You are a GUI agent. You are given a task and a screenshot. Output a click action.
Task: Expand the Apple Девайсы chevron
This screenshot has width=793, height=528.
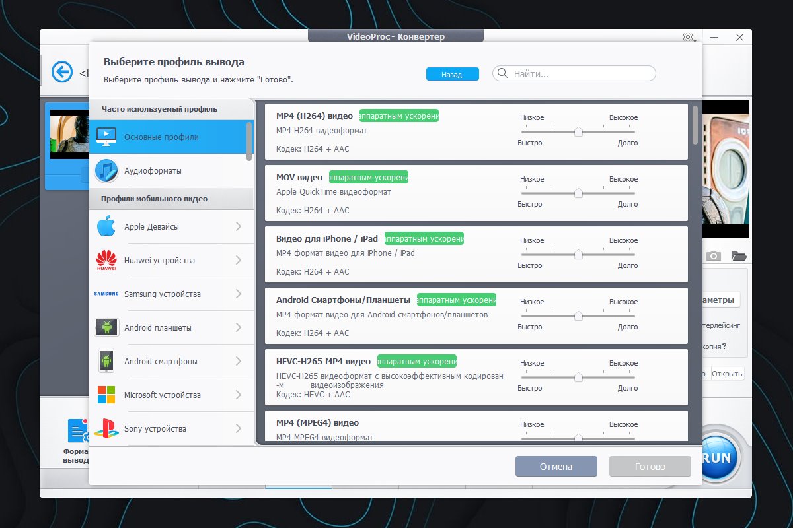(x=239, y=227)
